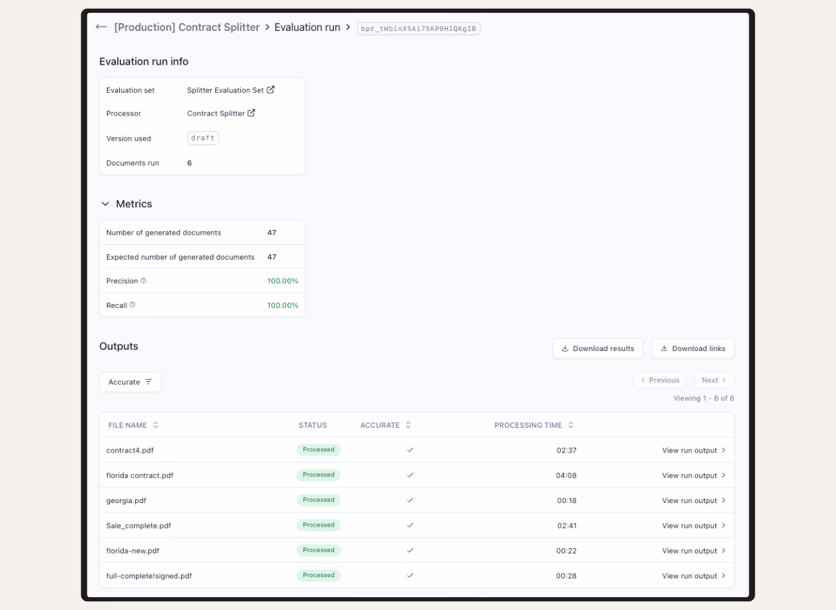Viewport: 836px width, 610px height.
Task: Click the run ID badge in breadcrumb
Action: tap(418, 28)
